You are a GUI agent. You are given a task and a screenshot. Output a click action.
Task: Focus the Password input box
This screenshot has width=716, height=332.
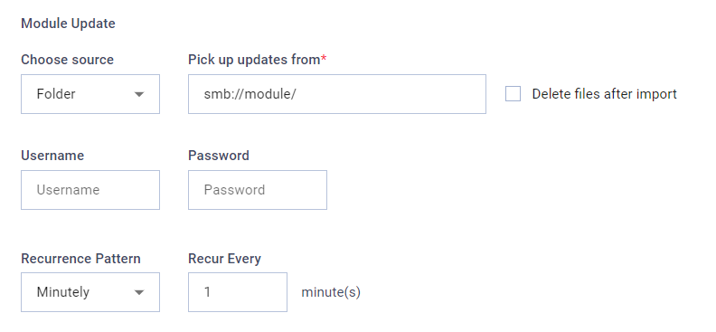258,190
